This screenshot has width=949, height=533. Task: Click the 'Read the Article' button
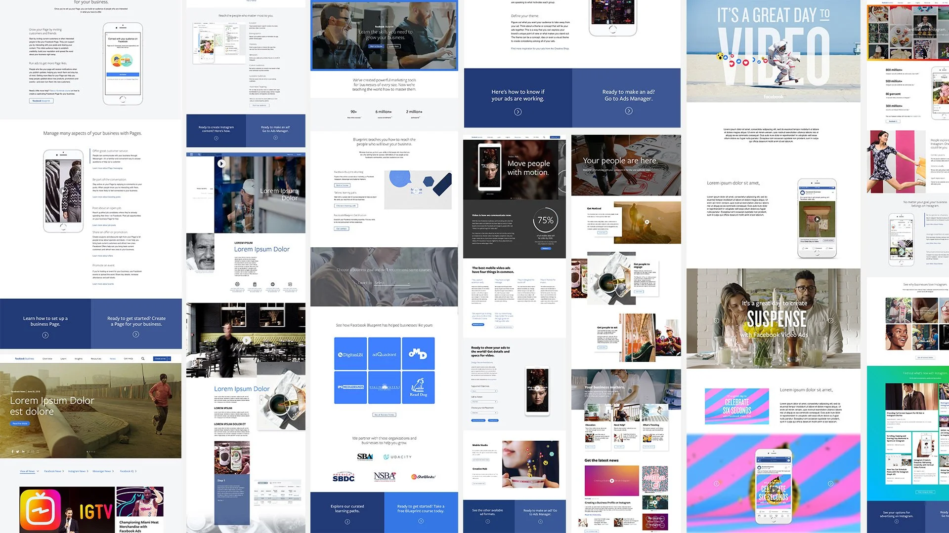[20, 423]
